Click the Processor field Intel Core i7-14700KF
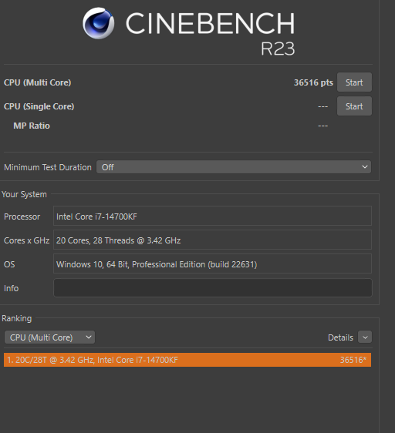395x433 pixels. click(212, 216)
